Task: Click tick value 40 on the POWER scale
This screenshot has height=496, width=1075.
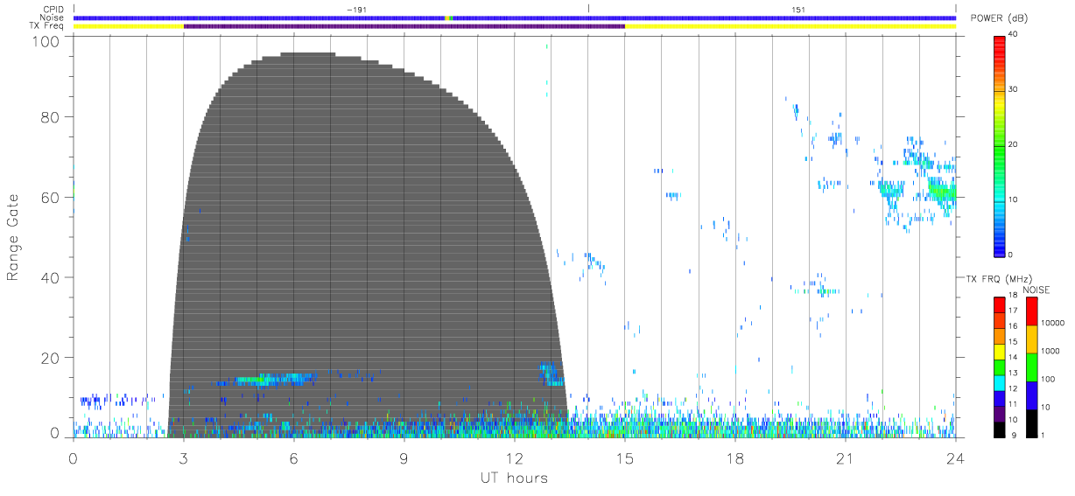Action: pos(1014,35)
